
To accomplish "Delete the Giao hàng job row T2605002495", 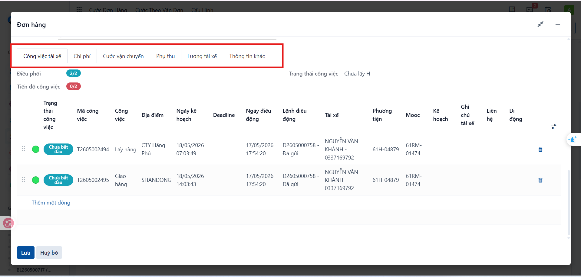I will (540, 180).
